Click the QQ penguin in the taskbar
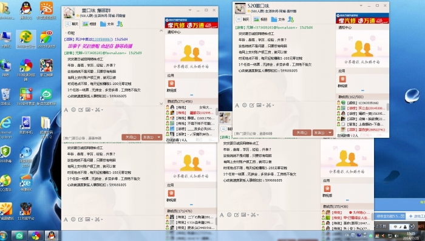The image size is (425, 241). [52, 236]
